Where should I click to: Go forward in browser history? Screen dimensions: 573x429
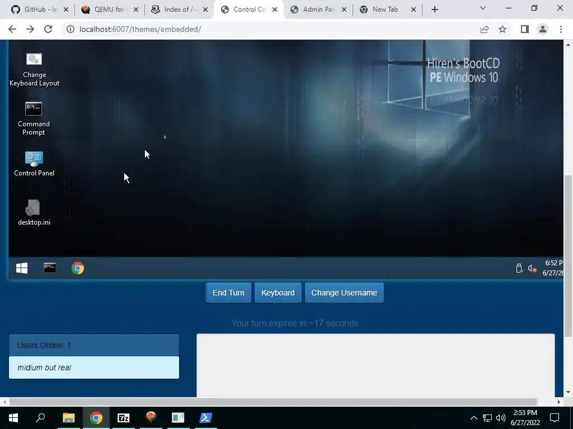[x=30, y=29]
